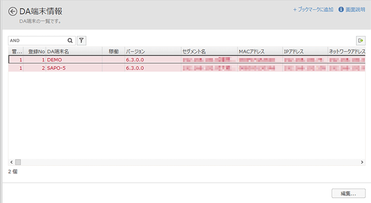
Task: Open the 画面説明 help link
Action: (x=355, y=10)
